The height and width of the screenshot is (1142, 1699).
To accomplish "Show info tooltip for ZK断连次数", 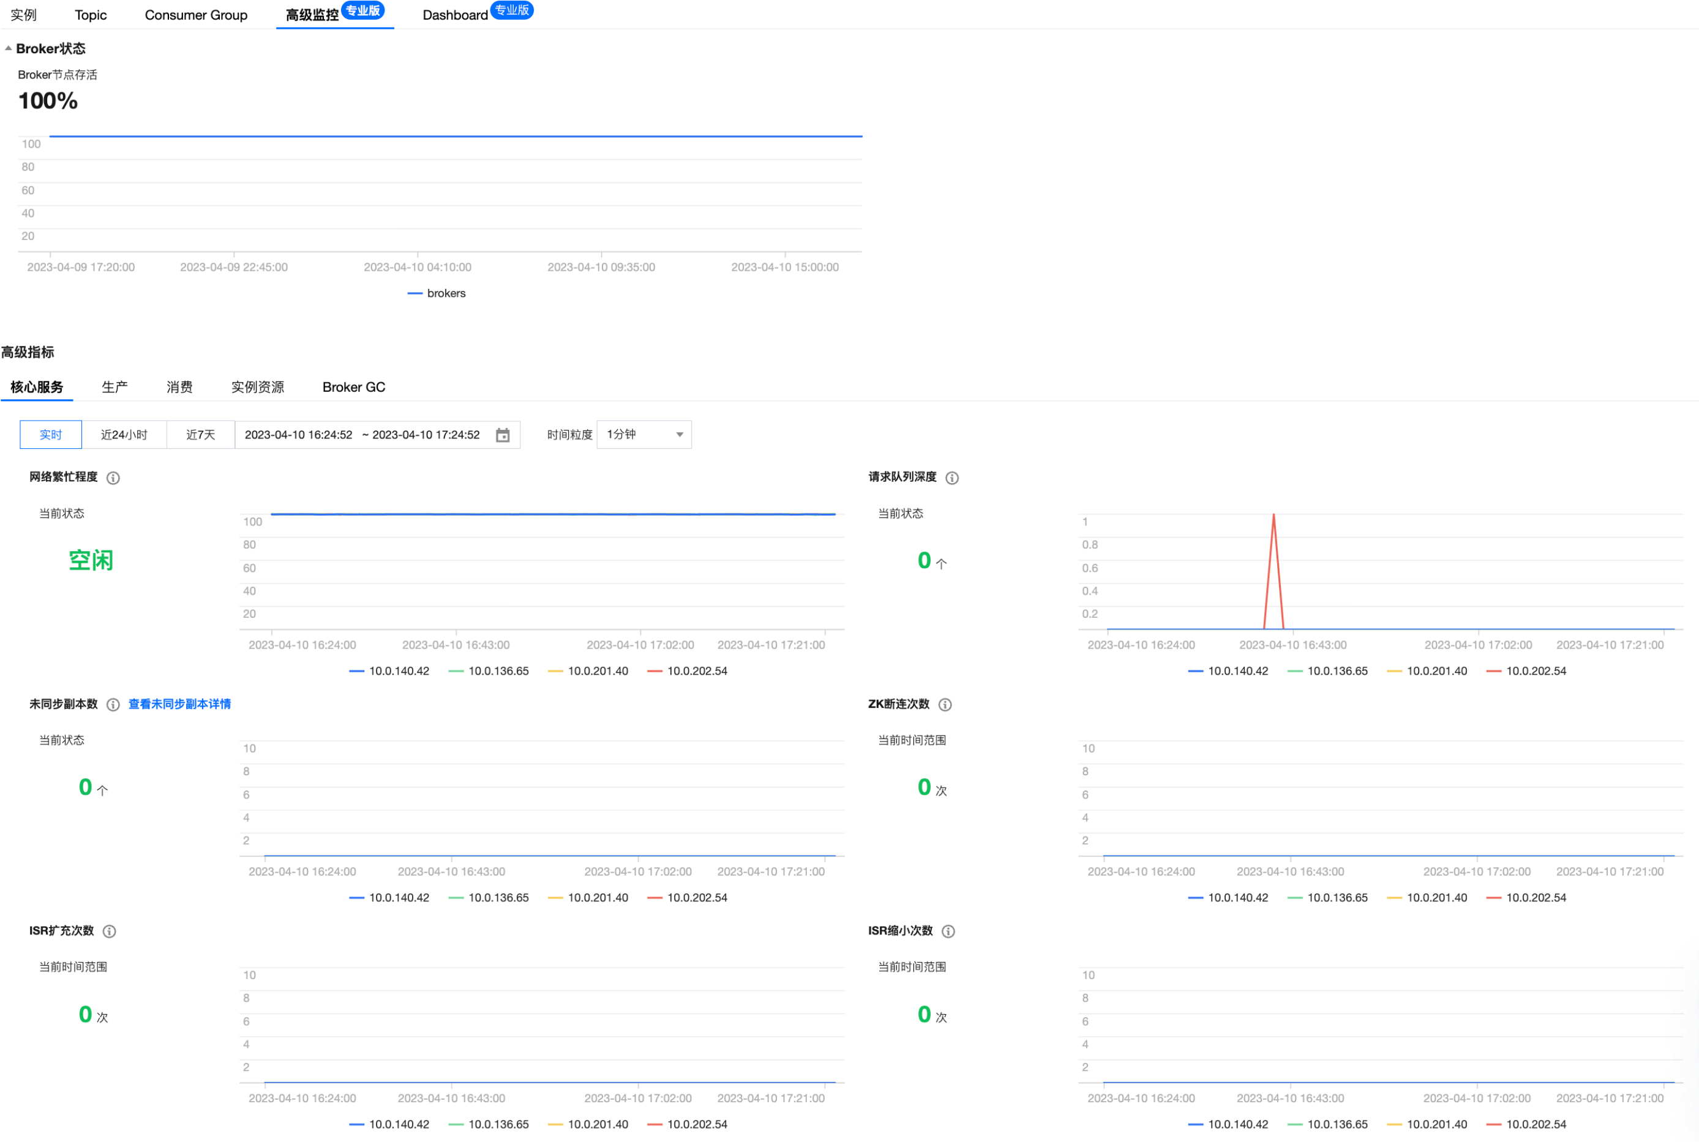I will click(945, 704).
